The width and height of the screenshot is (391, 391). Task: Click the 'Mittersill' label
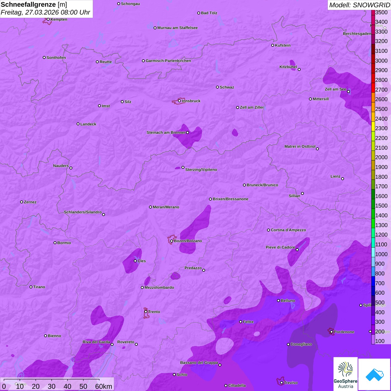(321, 99)
